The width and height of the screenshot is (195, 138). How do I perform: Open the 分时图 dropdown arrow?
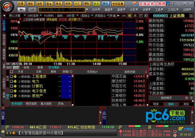tap(77, 16)
